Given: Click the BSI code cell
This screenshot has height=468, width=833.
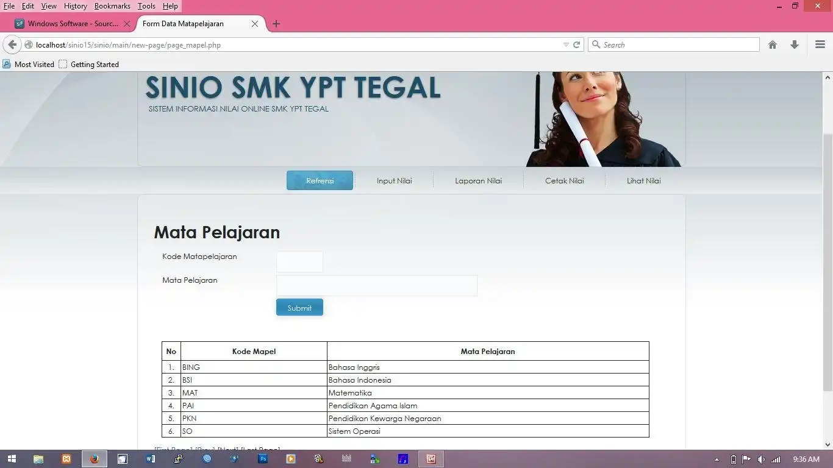Looking at the screenshot, I should (x=254, y=380).
